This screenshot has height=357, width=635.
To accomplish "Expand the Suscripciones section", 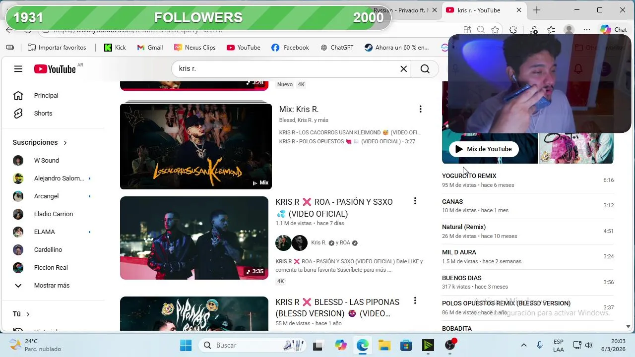I will [40, 142].
